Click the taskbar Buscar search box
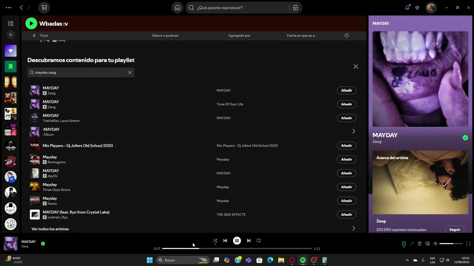Viewport: 474px width, 266px height. (x=183, y=260)
